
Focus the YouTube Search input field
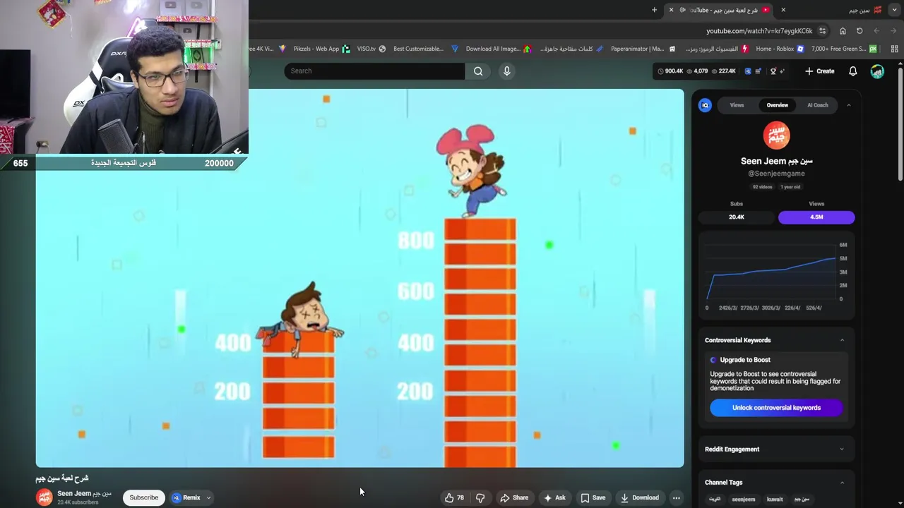point(375,71)
